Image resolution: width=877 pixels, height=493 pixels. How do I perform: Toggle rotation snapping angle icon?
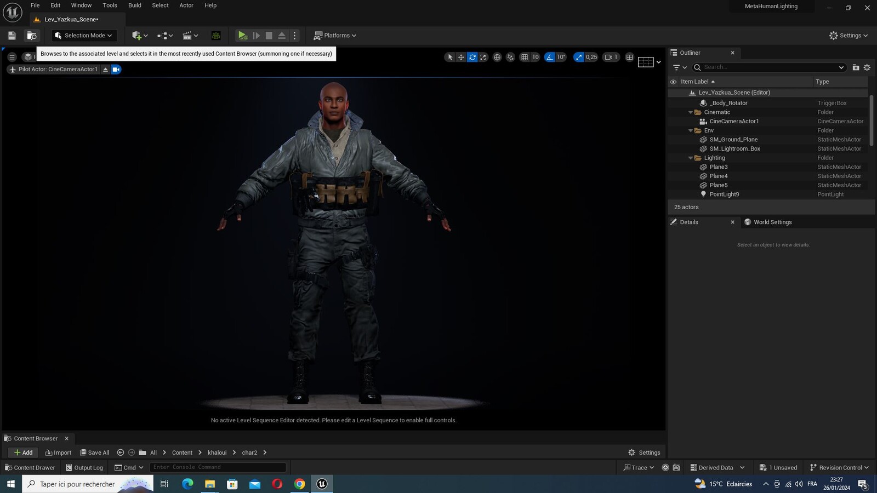550,57
